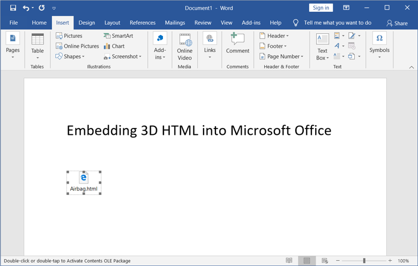Insert Pictures from this device
Image resolution: width=418 pixels, height=266 pixels.
(69, 36)
